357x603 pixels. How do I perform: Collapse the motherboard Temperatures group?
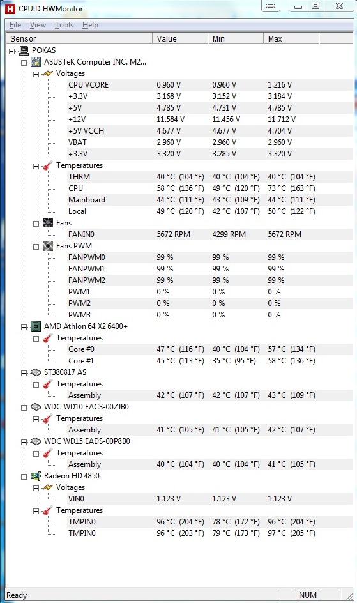(x=36, y=165)
